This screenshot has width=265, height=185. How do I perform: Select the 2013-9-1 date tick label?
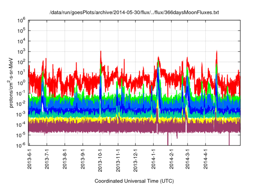point(83,159)
